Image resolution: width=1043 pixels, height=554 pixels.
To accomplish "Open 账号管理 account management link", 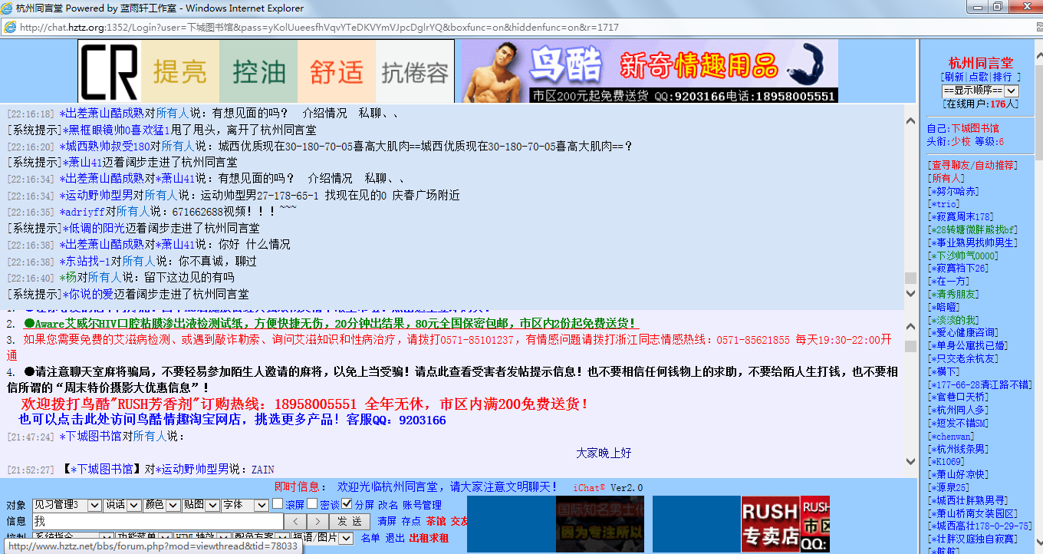I will click(422, 505).
